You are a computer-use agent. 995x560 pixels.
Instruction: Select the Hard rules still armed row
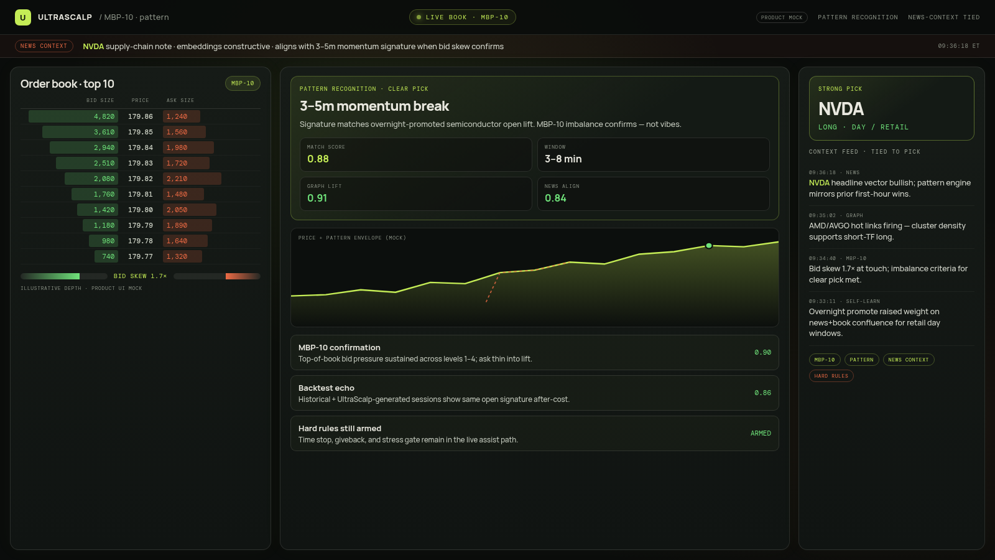(535, 434)
